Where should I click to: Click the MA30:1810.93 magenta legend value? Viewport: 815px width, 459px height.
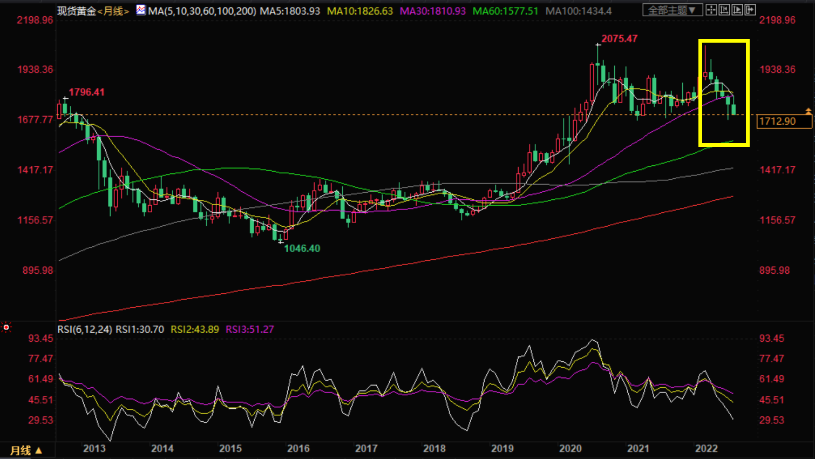432,11
